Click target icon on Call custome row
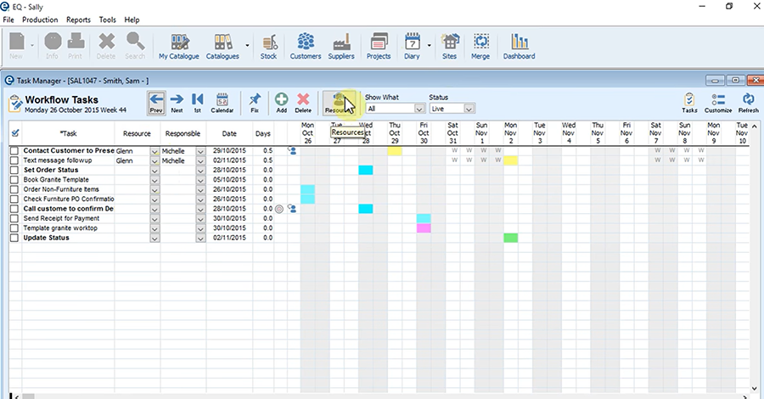Image resolution: width=764 pixels, height=399 pixels. tap(279, 209)
